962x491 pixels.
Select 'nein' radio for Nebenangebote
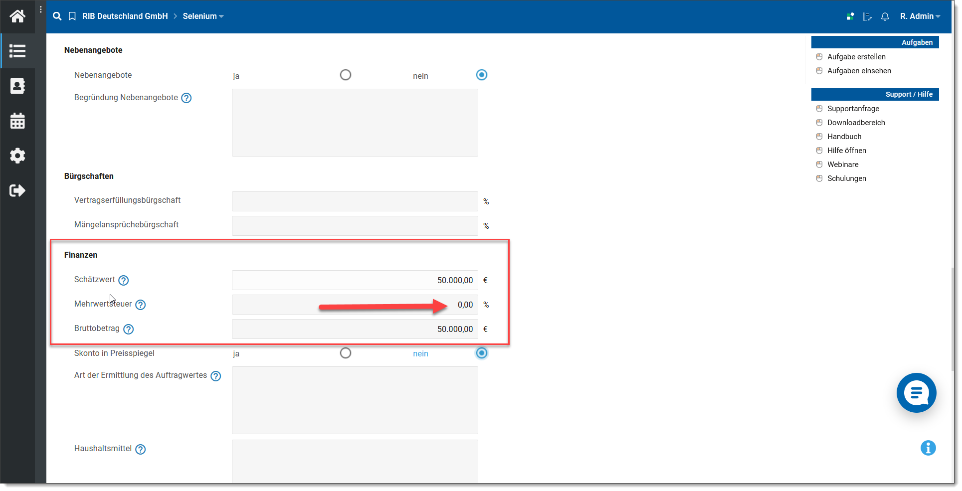[481, 75]
